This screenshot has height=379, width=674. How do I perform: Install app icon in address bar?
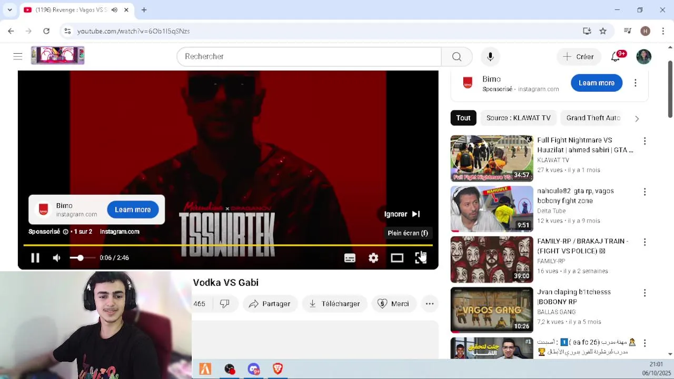pos(587,31)
